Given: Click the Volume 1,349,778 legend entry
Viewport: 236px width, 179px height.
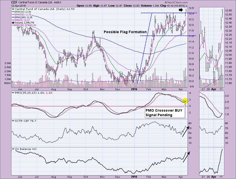Looking at the screenshot, I should 24,23.
